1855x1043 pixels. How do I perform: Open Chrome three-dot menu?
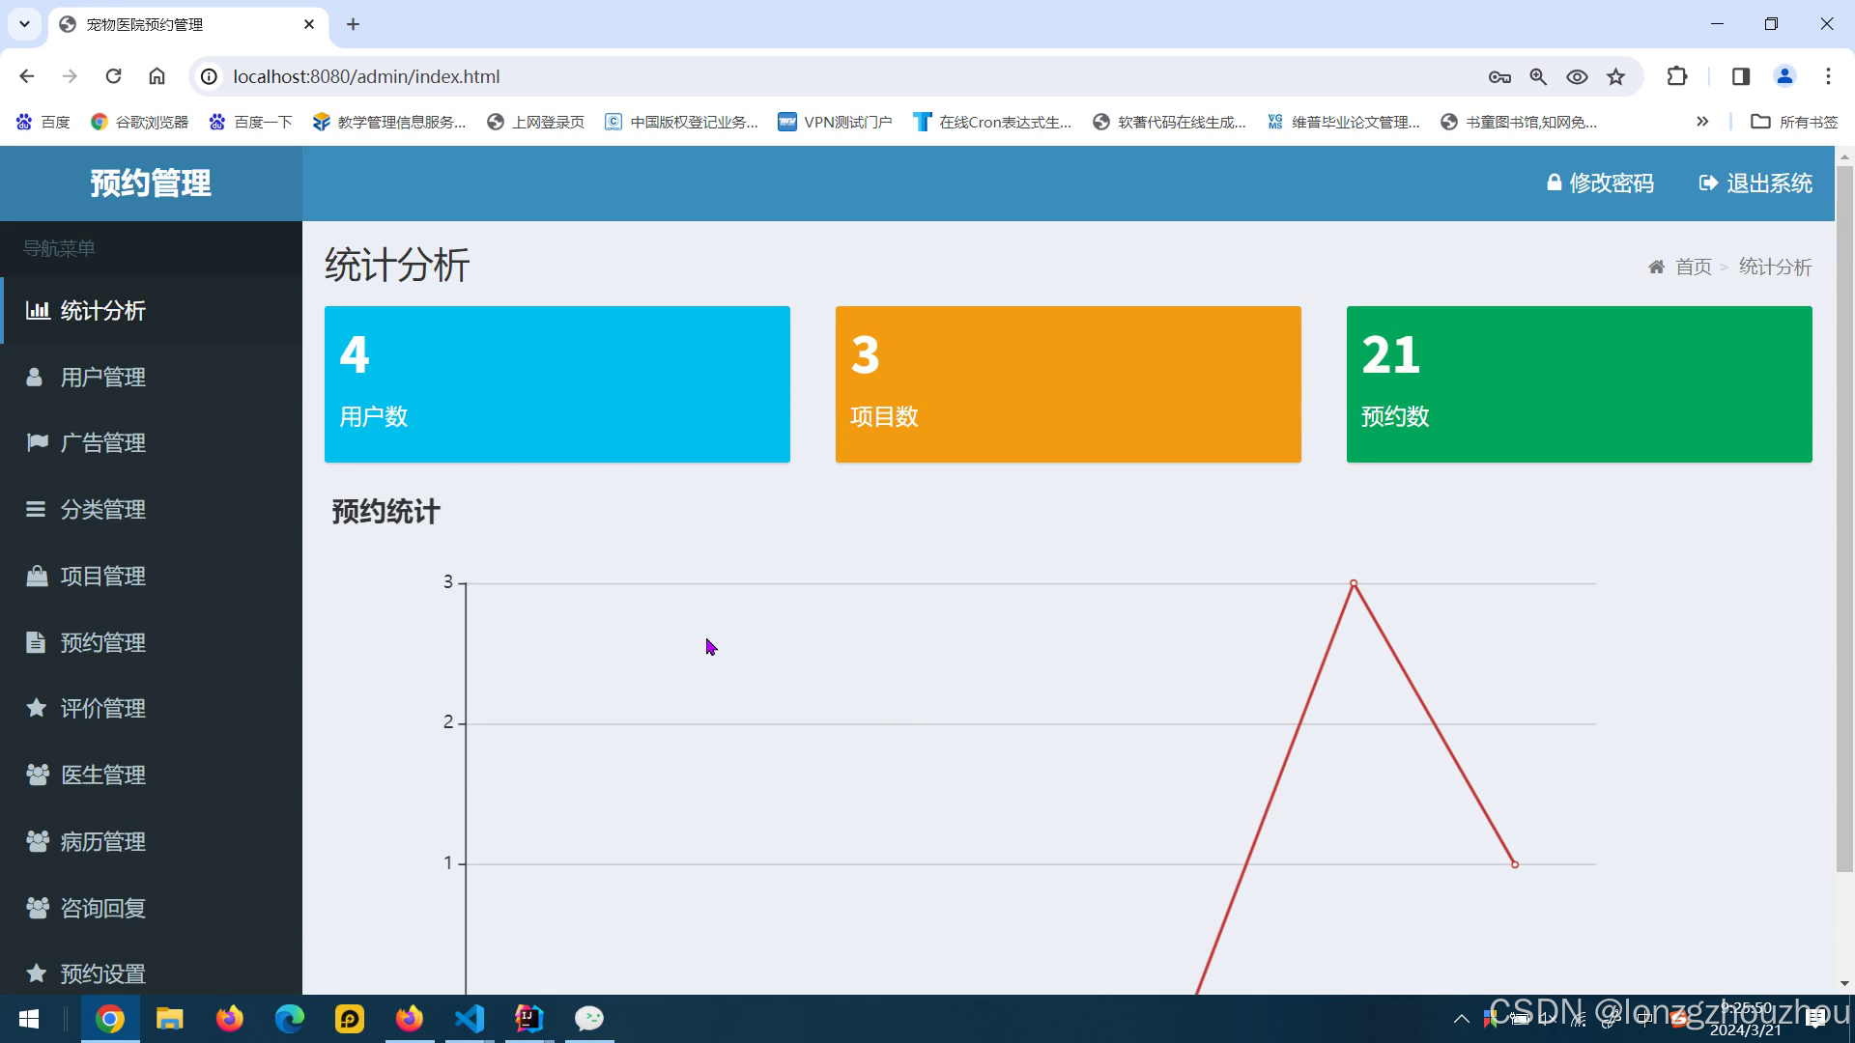(1828, 76)
